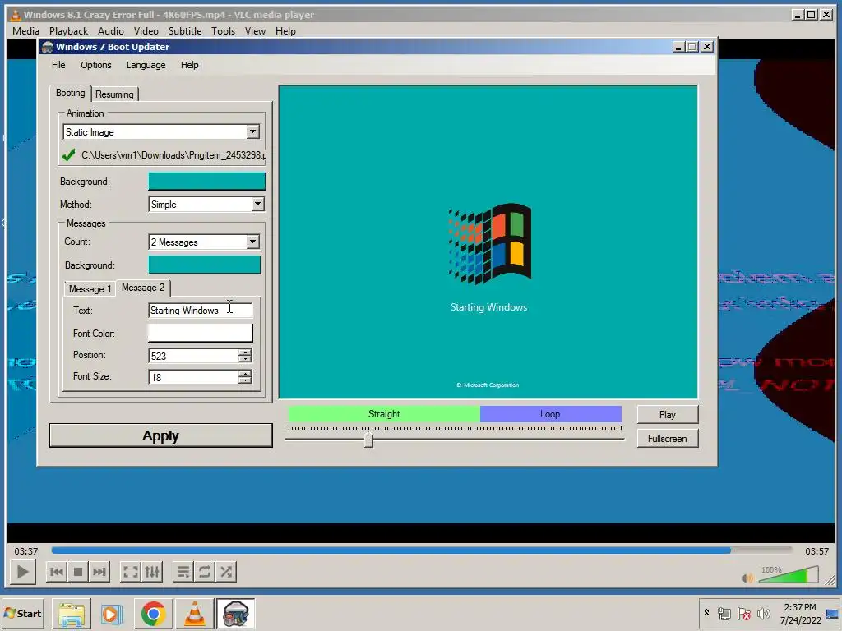Show the VLC playlist icon

click(x=183, y=572)
